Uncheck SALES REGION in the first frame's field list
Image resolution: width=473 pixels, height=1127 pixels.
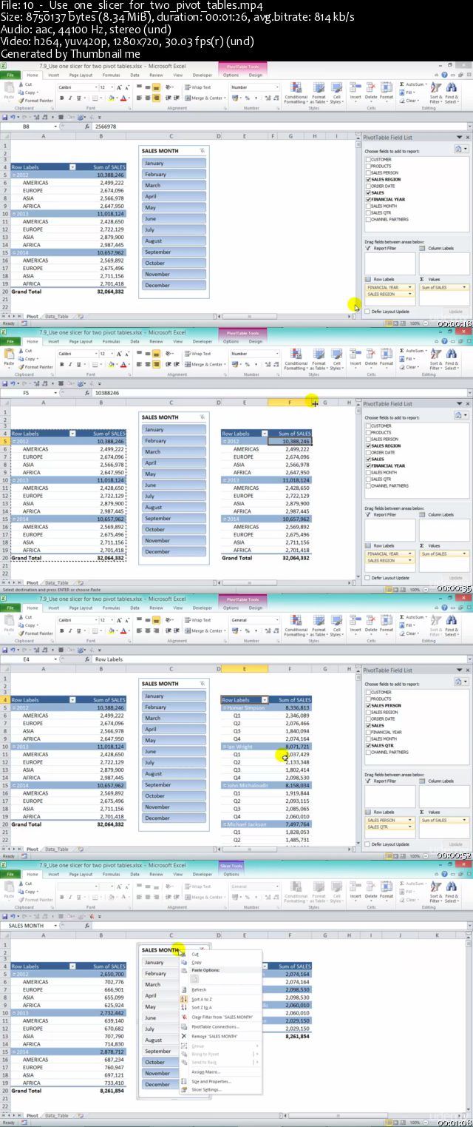(x=368, y=180)
